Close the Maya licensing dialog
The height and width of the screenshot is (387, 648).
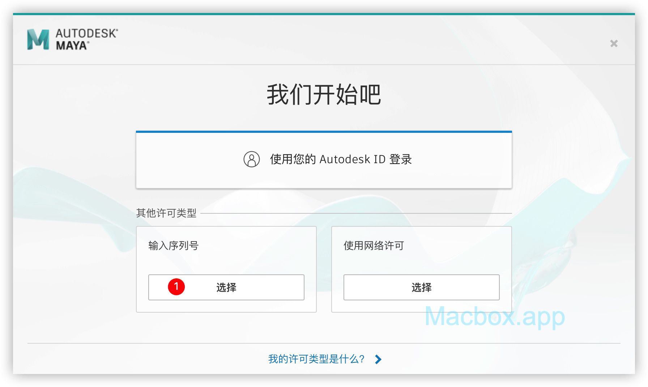(614, 44)
